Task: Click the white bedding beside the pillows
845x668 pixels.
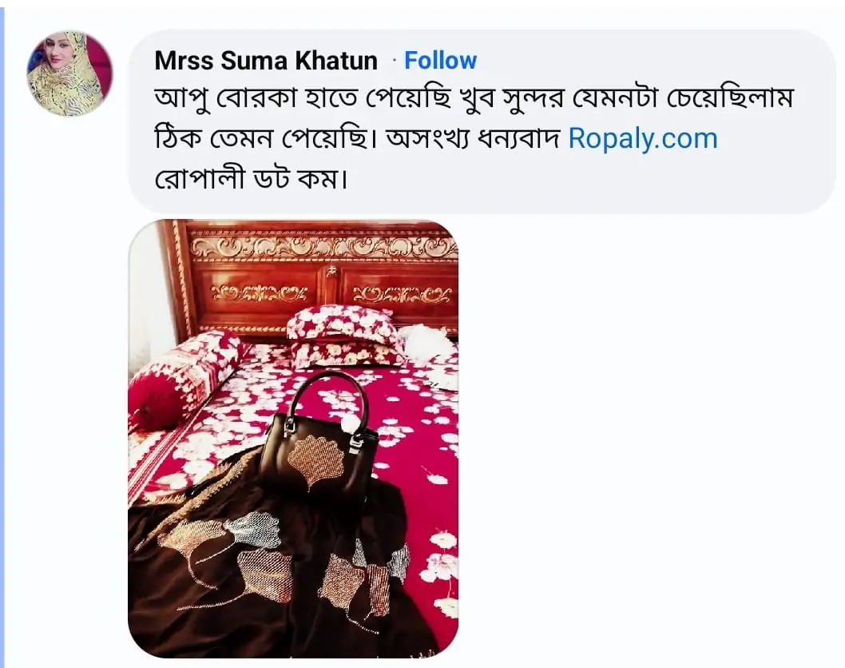Action: click(x=427, y=342)
